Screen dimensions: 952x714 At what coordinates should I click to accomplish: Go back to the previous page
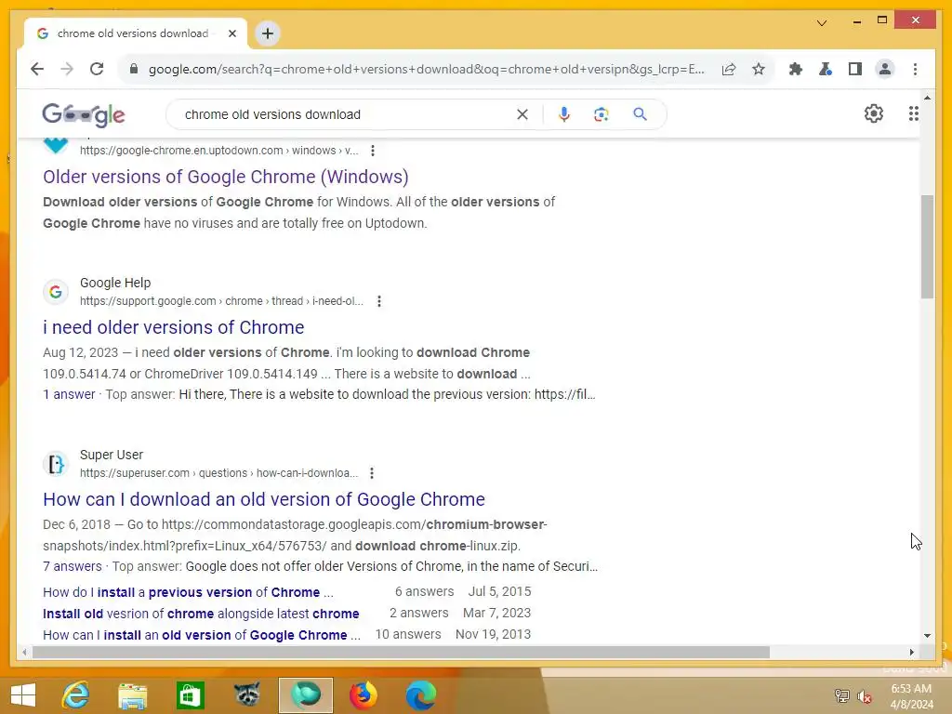click(37, 69)
